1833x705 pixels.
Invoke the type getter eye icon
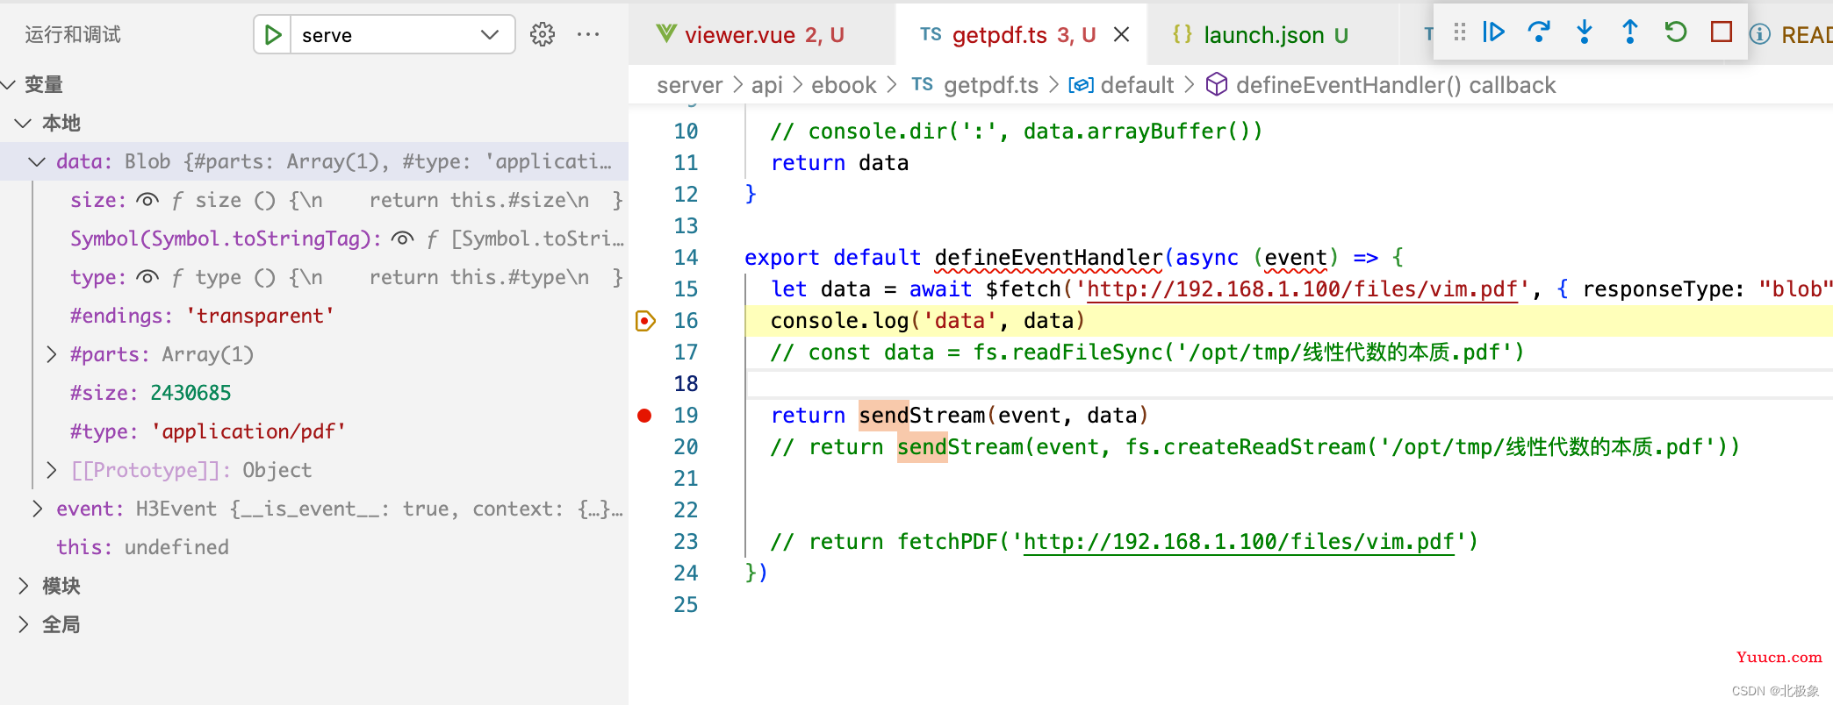tap(147, 277)
